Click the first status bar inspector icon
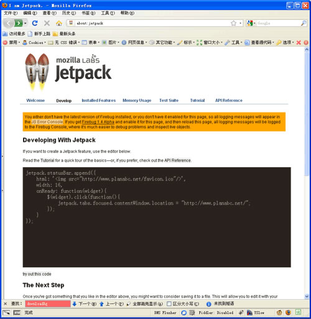The width and height of the screenshot is (311, 319). pos(6,312)
